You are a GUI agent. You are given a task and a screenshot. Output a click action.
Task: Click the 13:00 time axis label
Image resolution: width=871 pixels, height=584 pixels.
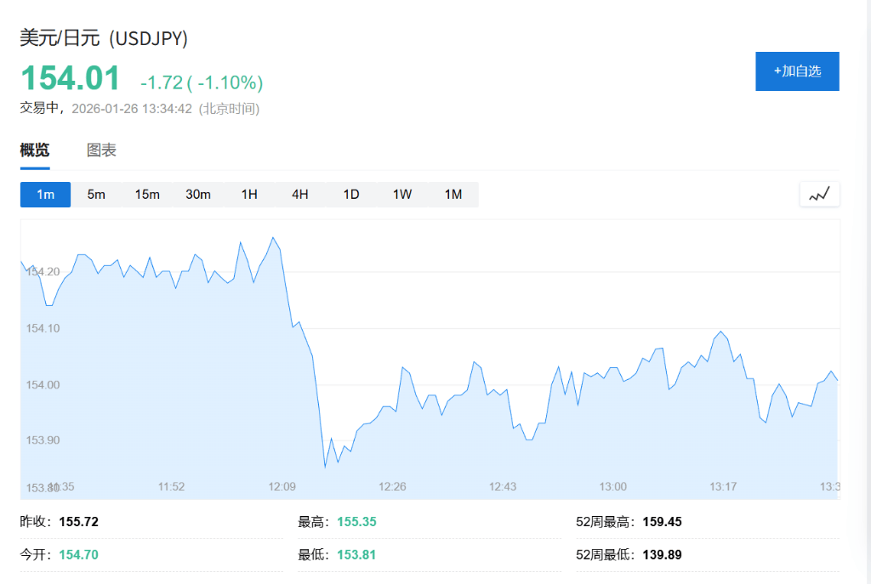pos(612,486)
